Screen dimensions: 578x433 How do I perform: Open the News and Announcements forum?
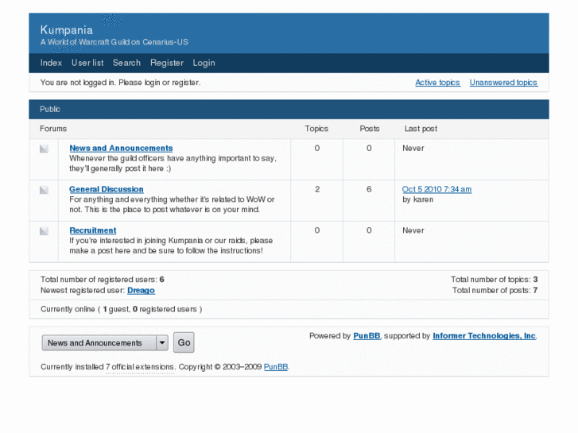pyautogui.click(x=121, y=149)
